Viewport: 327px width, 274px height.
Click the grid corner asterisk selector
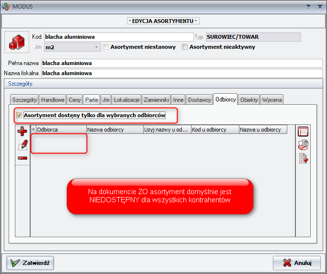coord(33,130)
